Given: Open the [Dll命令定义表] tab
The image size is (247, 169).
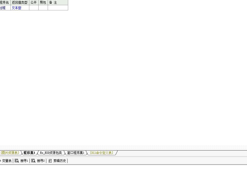Looking at the screenshot, I should coord(102,153).
